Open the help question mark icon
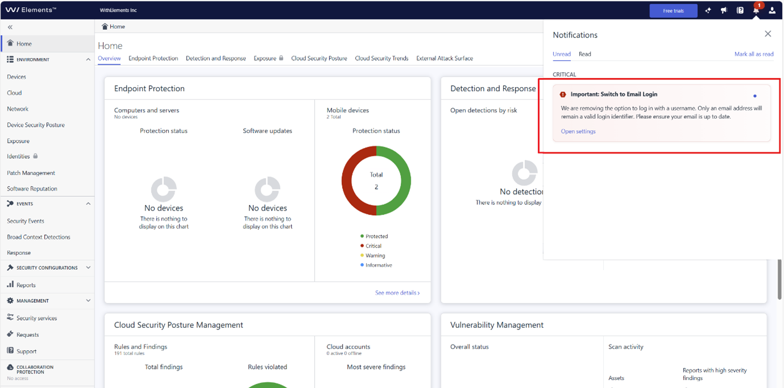The height and width of the screenshot is (388, 784). pos(740,10)
